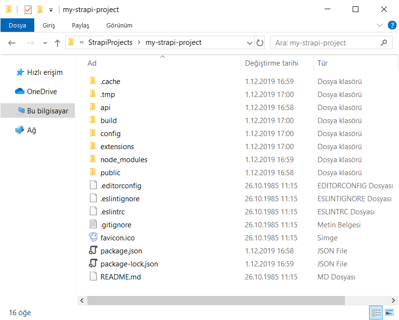The width and height of the screenshot is (399, 320).
Task: Select the favicon.ico file name
Action: (x=117, y=237)
